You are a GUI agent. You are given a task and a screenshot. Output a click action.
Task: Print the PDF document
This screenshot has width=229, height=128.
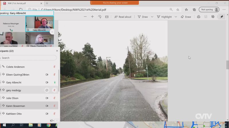click(x=199, y=17)
